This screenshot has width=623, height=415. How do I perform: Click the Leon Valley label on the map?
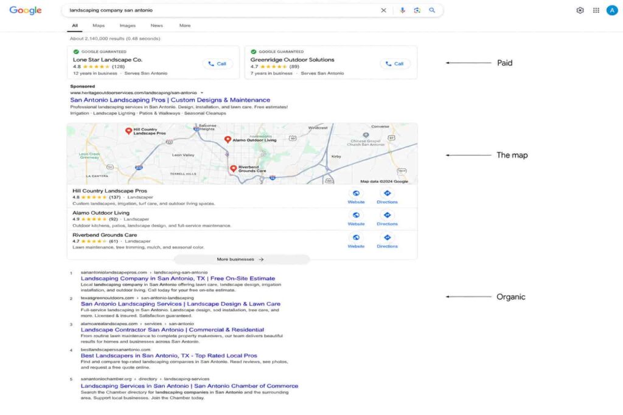pyautogui.click(x=183, y=155)
